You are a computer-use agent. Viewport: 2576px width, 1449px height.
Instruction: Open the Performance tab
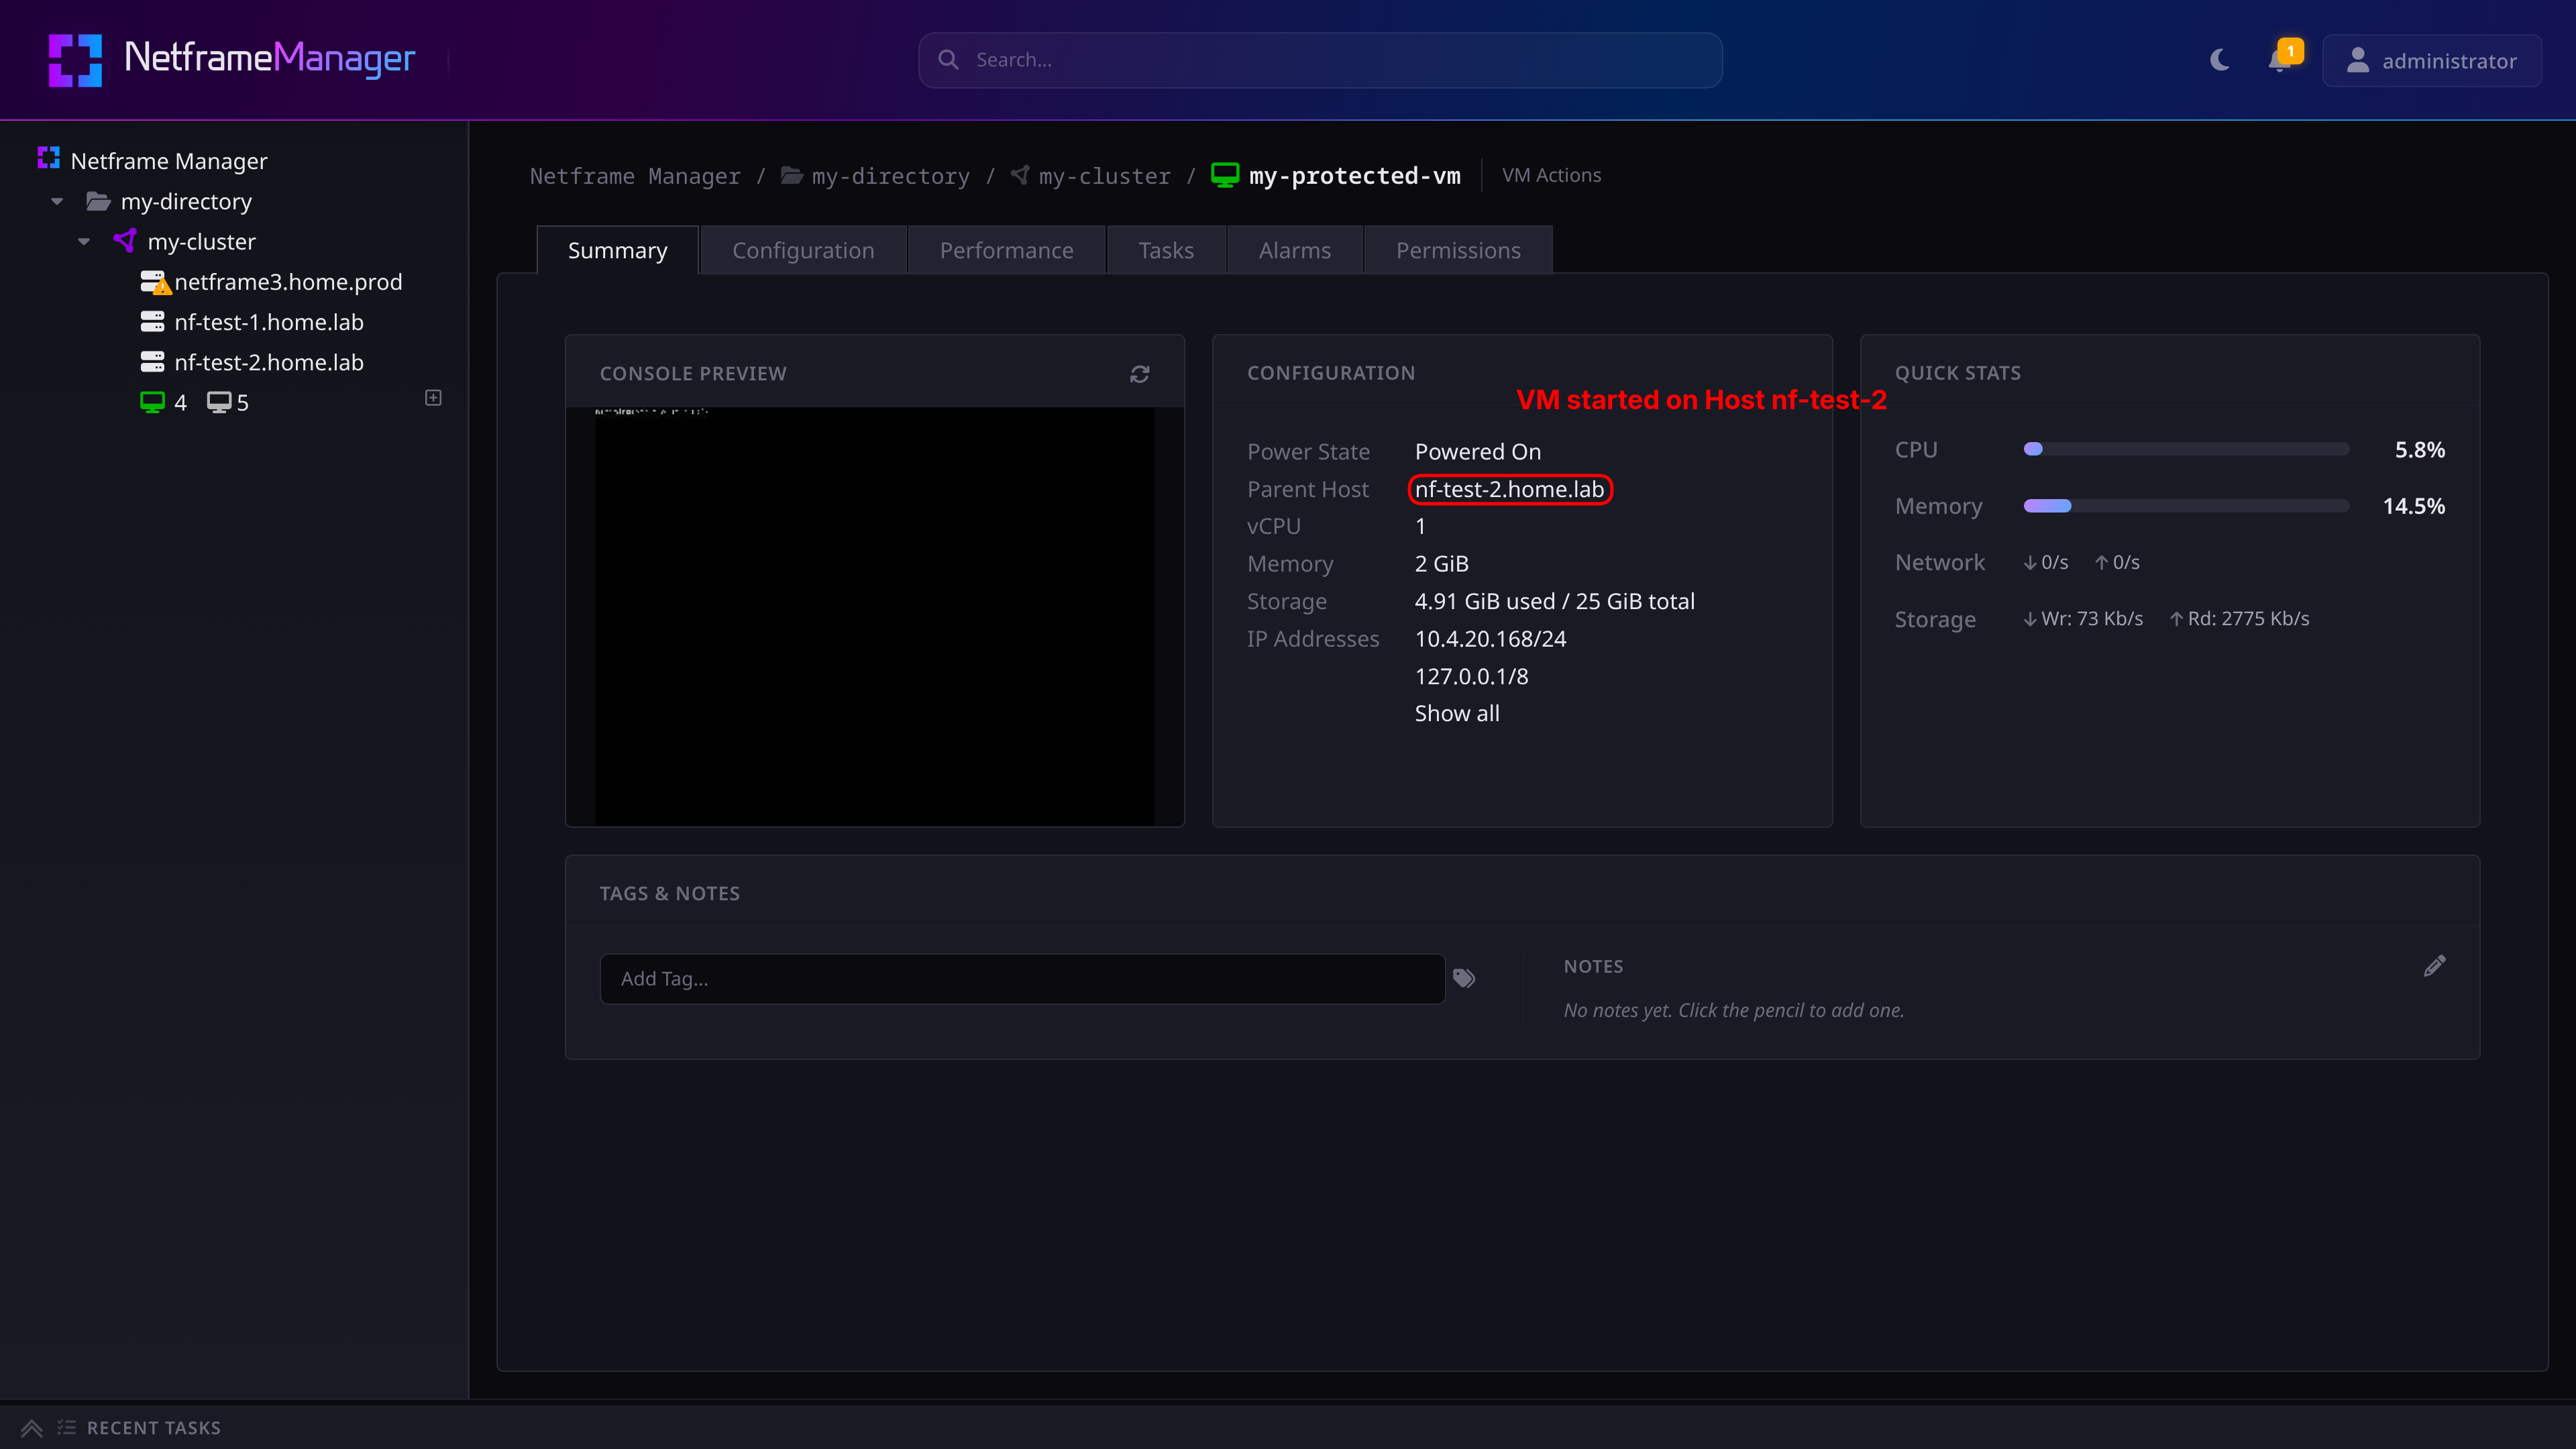pos(1006,250)
